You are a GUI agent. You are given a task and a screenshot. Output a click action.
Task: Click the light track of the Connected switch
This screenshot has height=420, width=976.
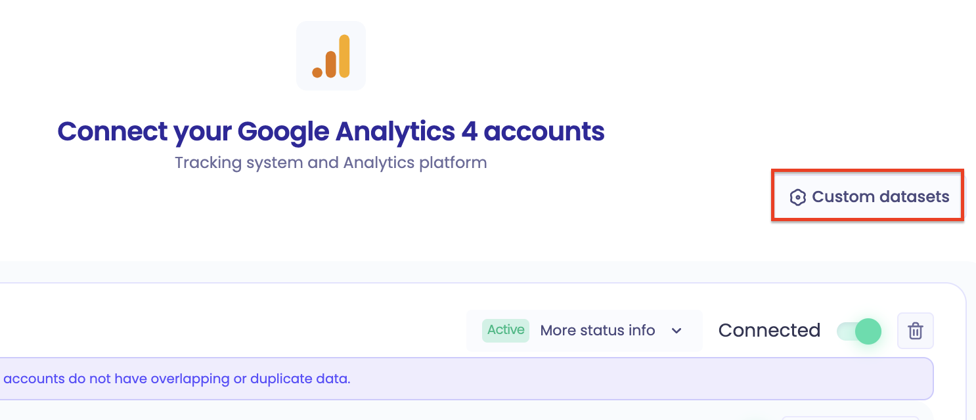click(846, 331)
